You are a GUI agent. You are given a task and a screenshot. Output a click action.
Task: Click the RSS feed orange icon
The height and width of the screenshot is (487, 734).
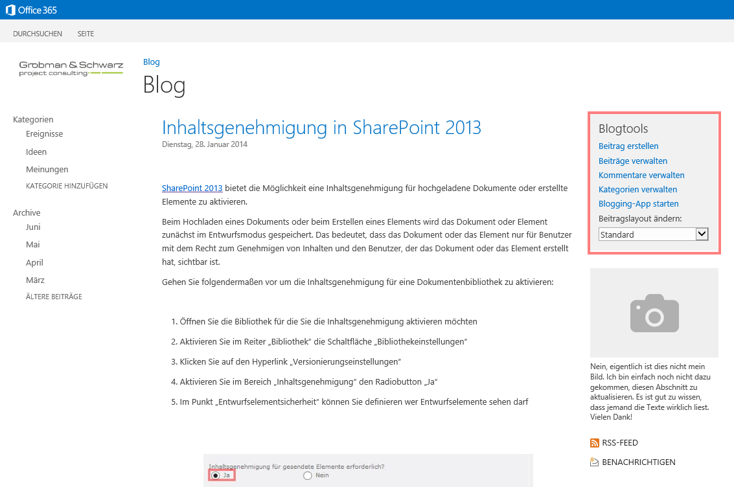(595, 443)
